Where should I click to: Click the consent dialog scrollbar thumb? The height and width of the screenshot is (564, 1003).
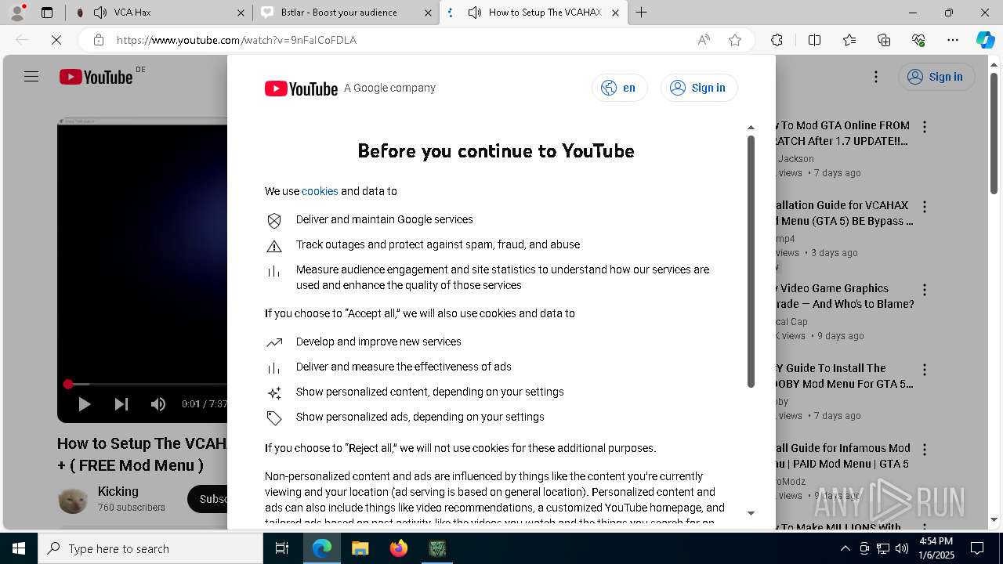751,262
